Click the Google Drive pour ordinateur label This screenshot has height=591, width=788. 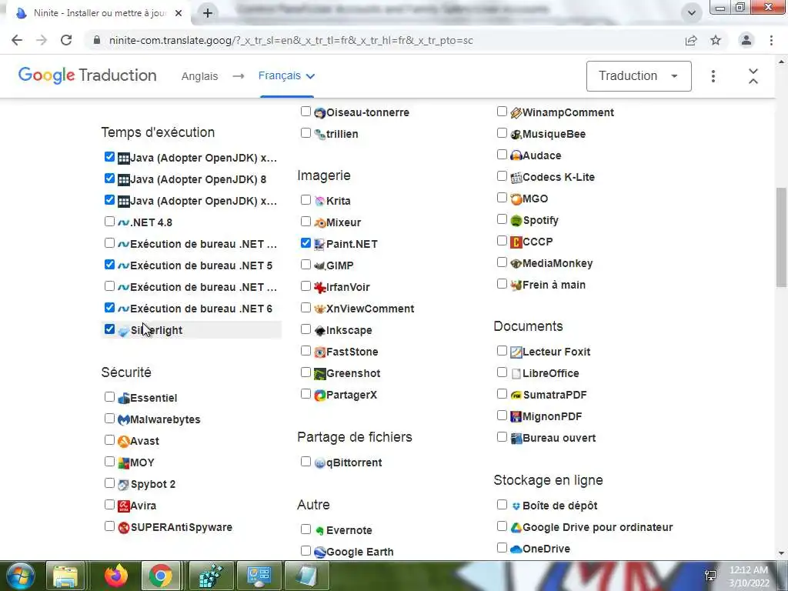(x=597, y=528)
